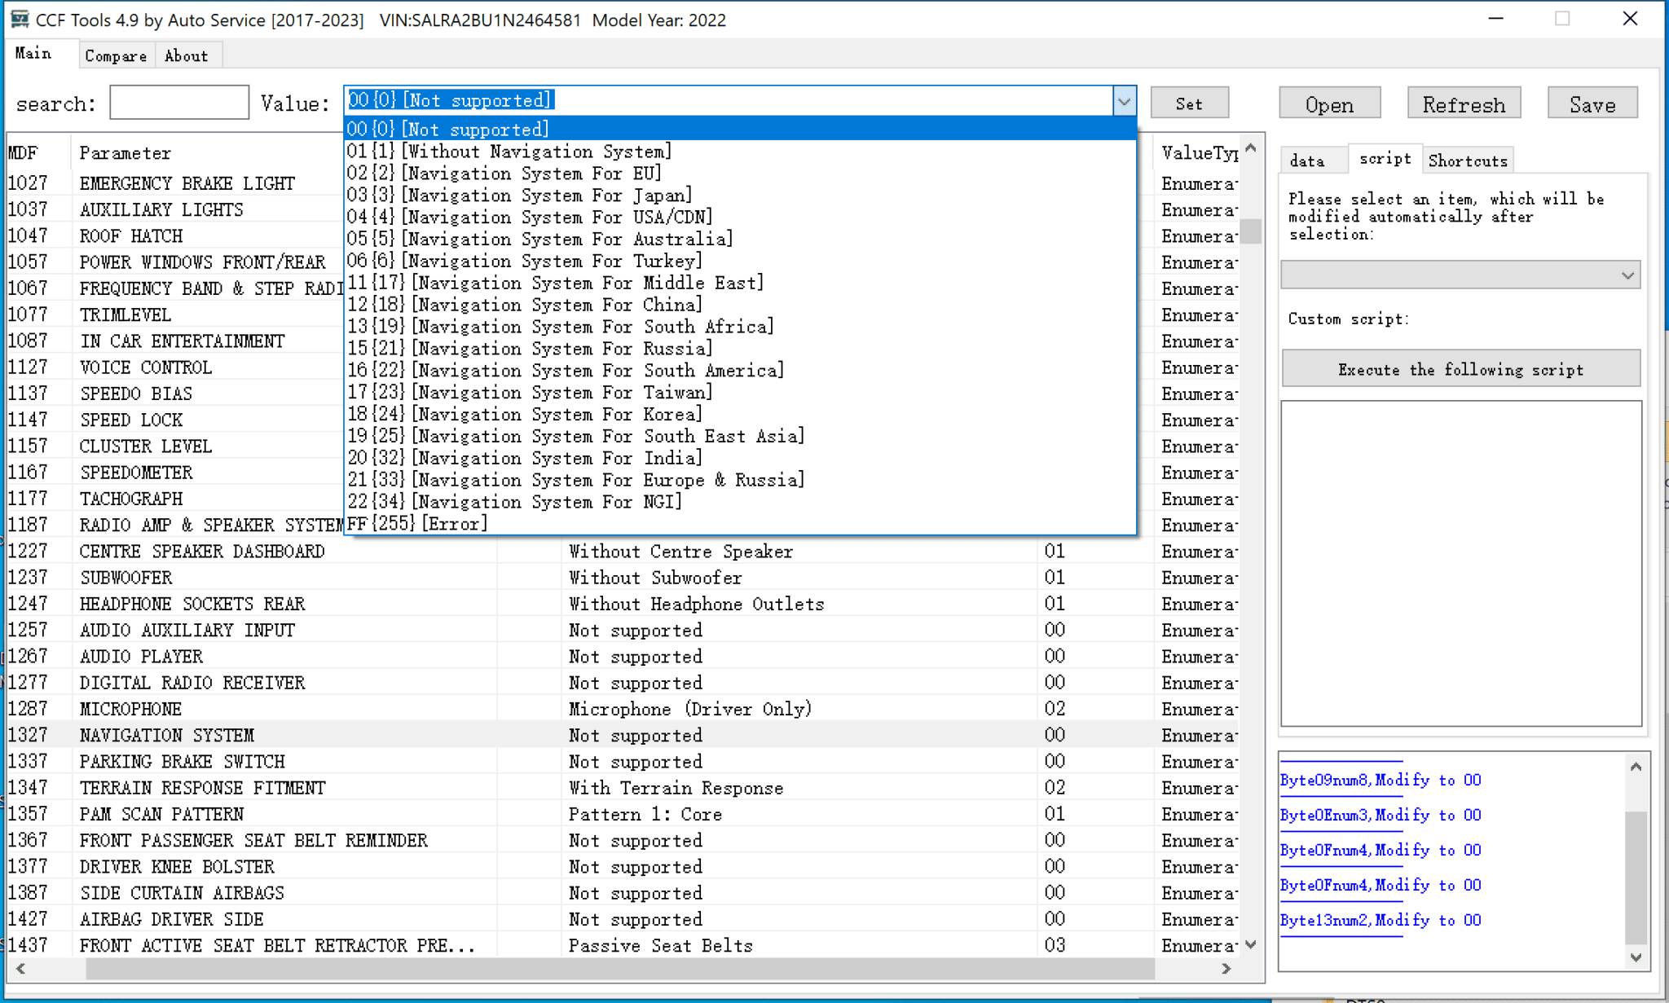Screen dimensions: 1669x1003
Task: Switch to the Compare tab
Action: (x=116, y=55)
